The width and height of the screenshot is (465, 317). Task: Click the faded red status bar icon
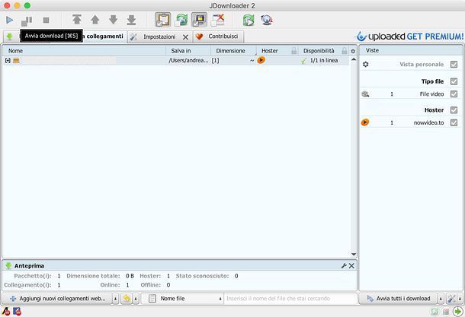446,312
